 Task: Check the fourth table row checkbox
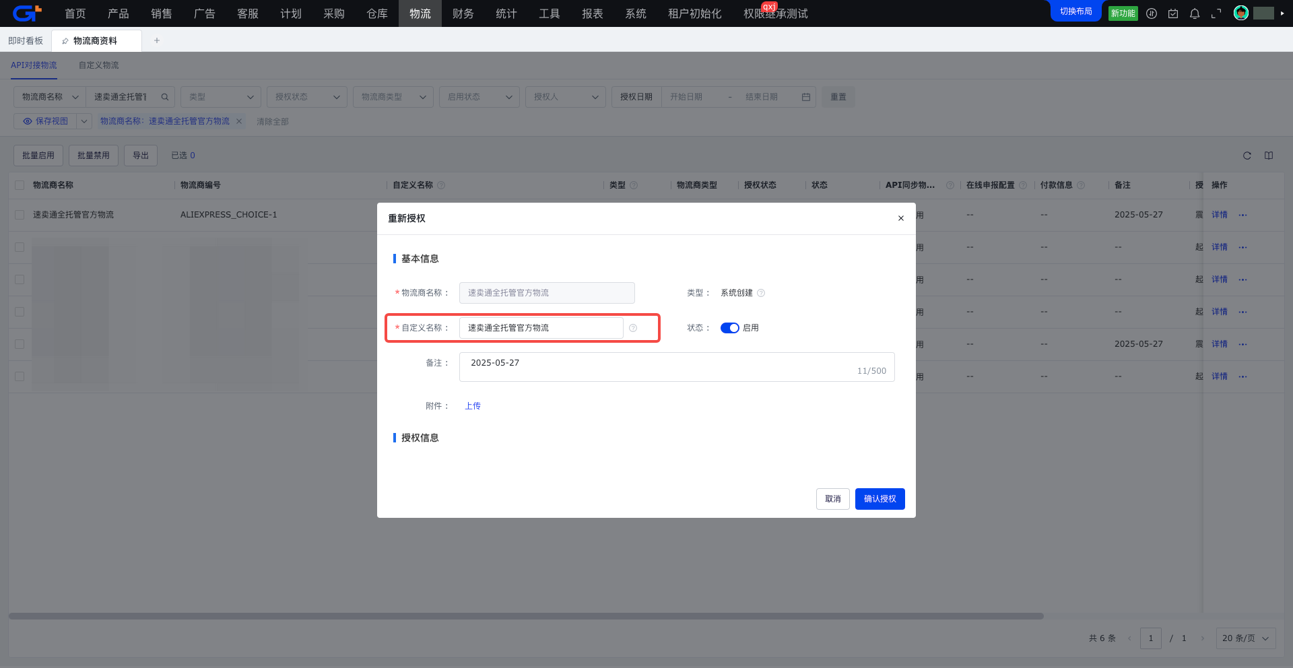(x=20, y=312)
